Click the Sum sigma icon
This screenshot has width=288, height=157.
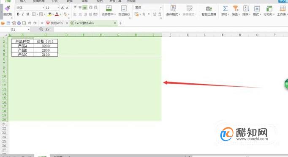pos(225,8)
